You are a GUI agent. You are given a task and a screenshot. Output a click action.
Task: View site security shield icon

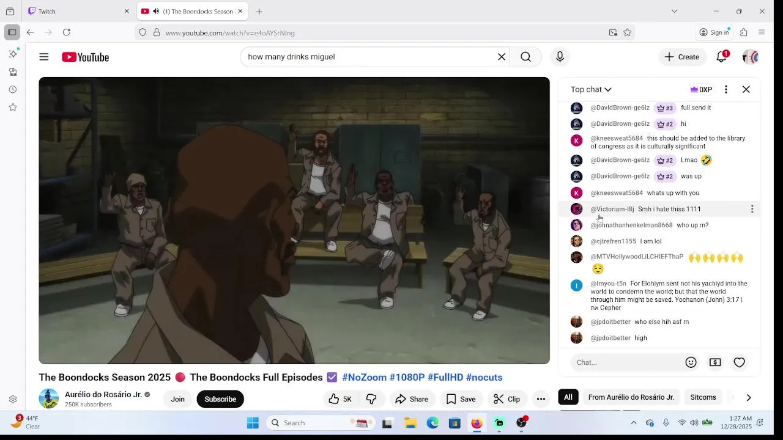click(143, 32)
